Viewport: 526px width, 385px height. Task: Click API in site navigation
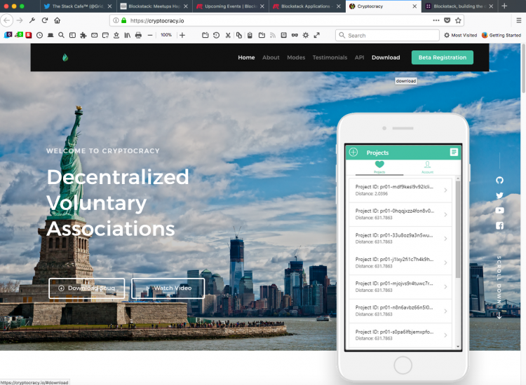(x=359, y=57)
